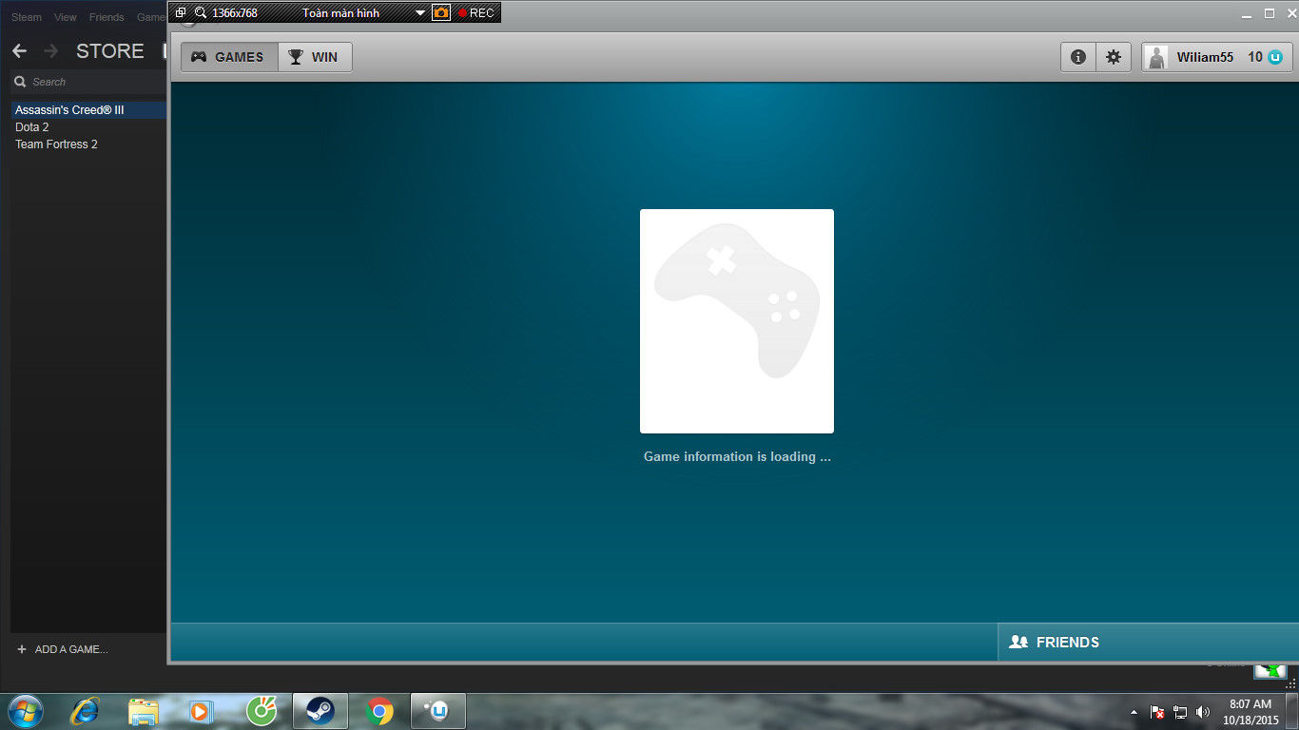Switch to the WIN tab
This screenshot has width=1299, height=730.
315,57
